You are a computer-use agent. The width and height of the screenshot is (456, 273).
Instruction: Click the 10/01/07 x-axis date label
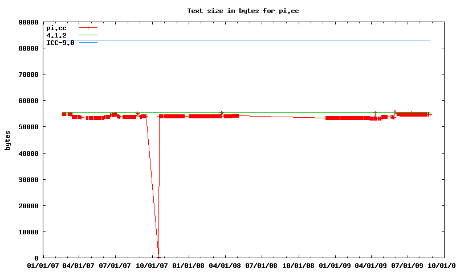click(152, 265)
